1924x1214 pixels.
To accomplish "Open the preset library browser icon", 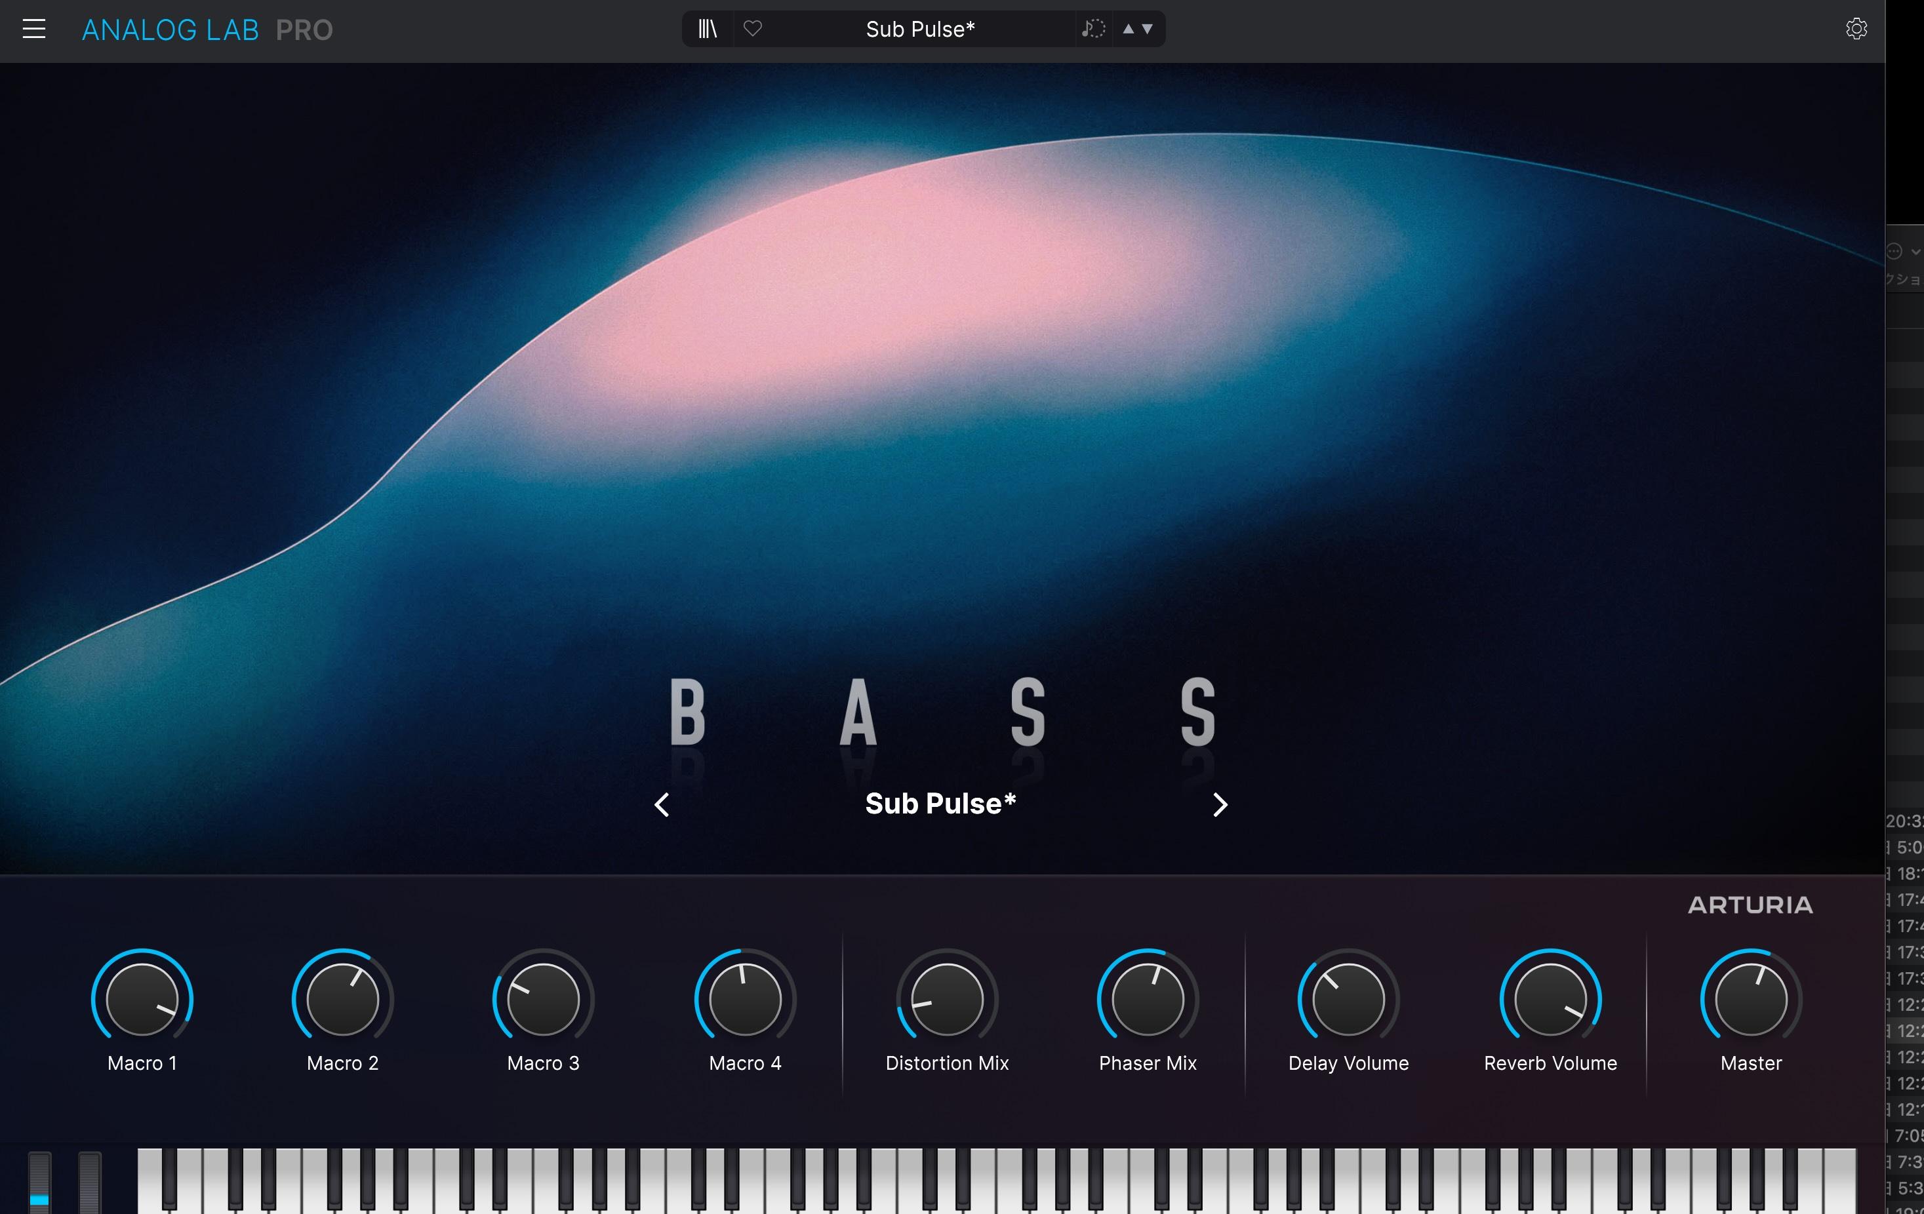I will [707, 29].
